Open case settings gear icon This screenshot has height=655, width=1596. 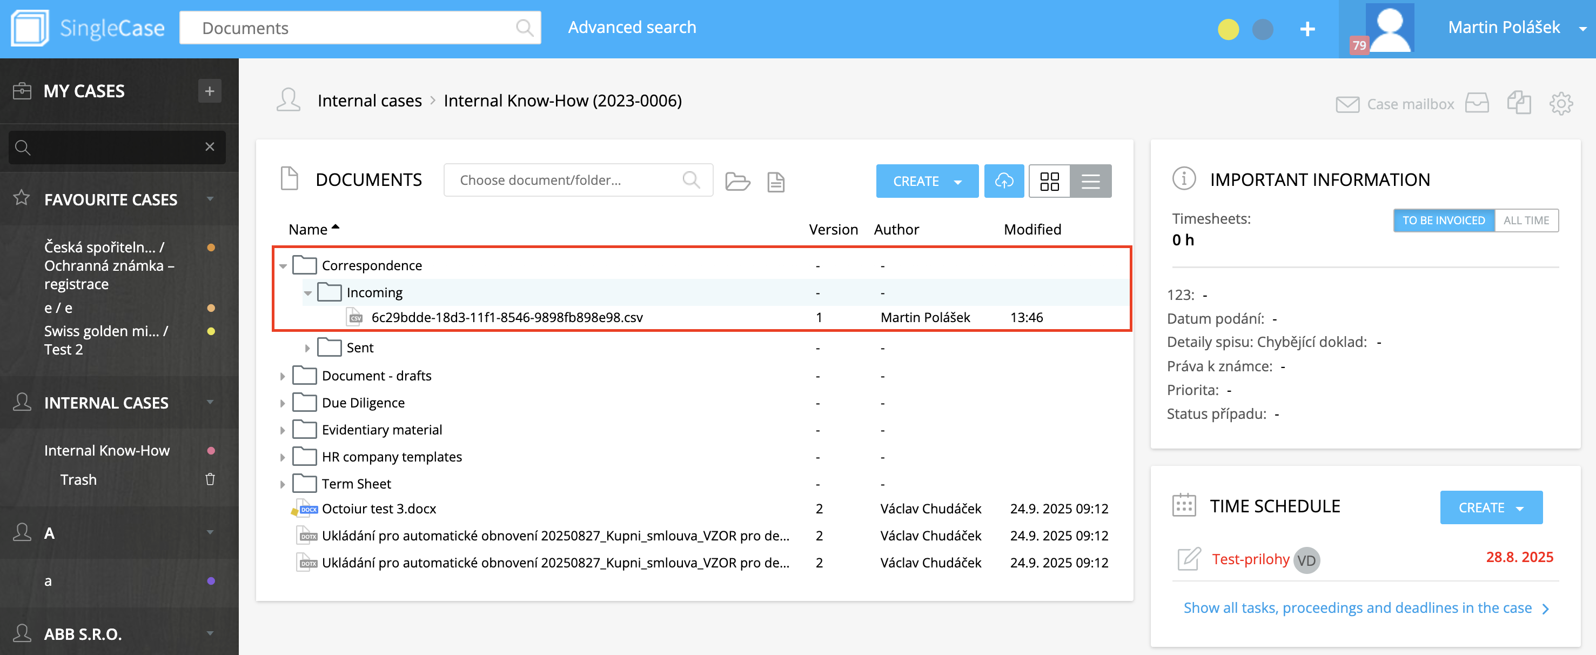click(x=1561, y=103)
